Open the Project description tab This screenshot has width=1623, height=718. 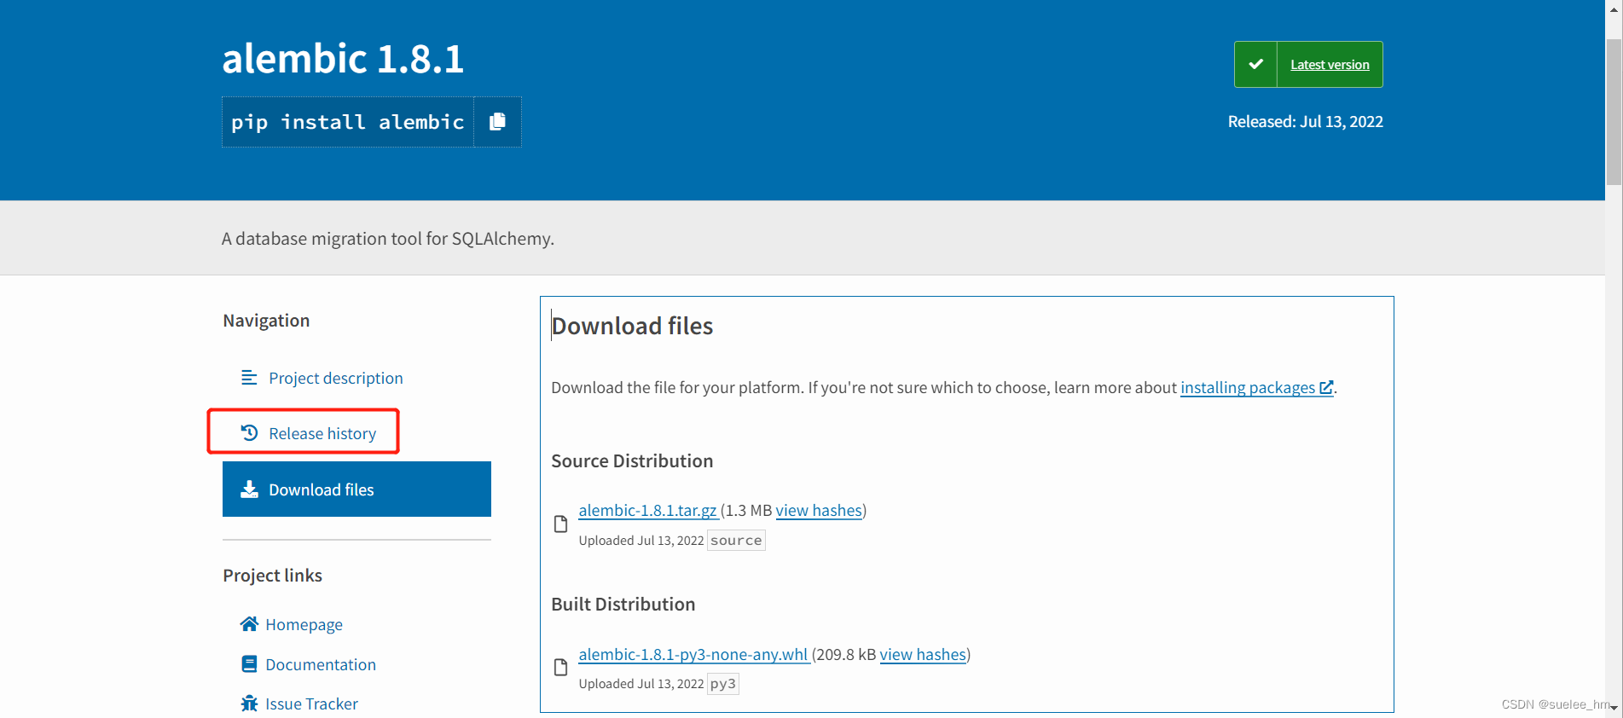point(336,378)
